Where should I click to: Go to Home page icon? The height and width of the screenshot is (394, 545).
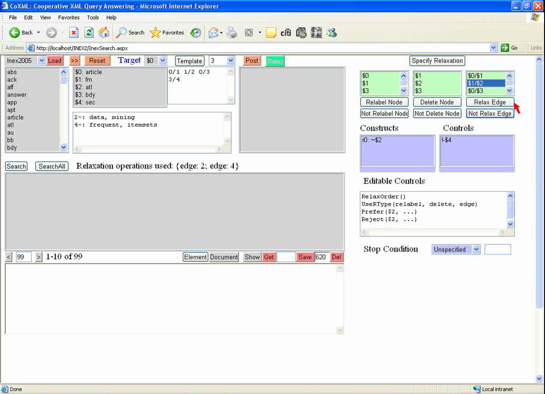104,33
